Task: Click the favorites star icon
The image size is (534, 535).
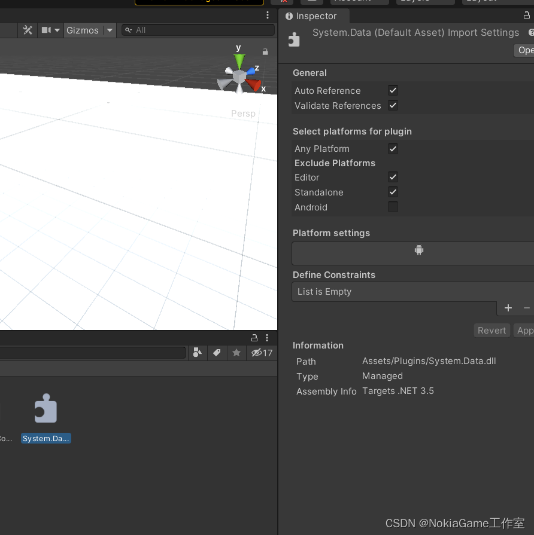Action: tap(236, 353)
